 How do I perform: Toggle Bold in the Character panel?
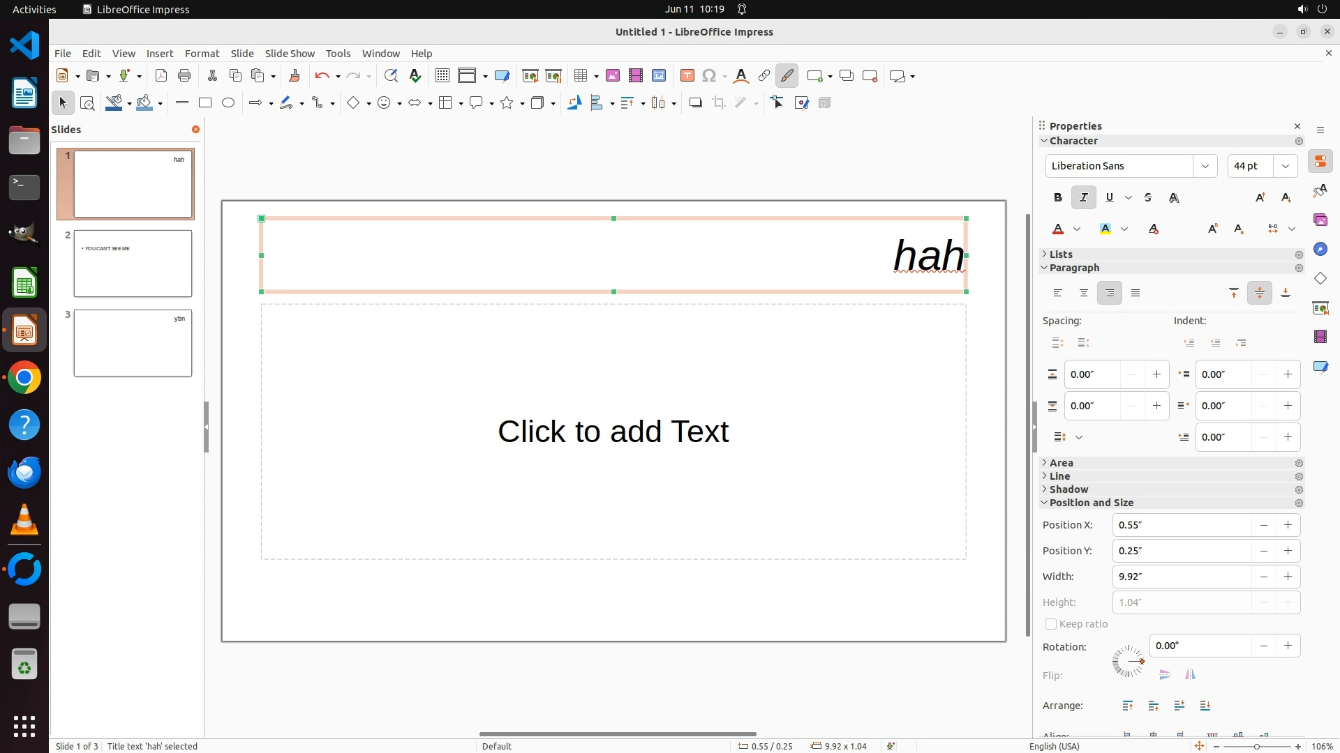[x=1058, y=198]
